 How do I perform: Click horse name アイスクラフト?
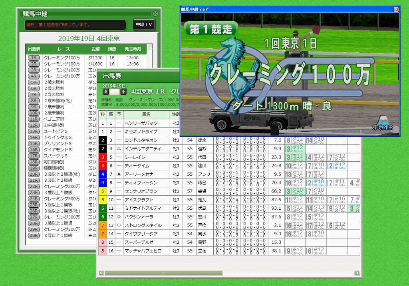click(x=139, y=200)
